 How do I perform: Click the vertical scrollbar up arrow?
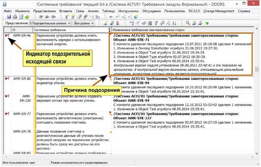coord(257,29)
